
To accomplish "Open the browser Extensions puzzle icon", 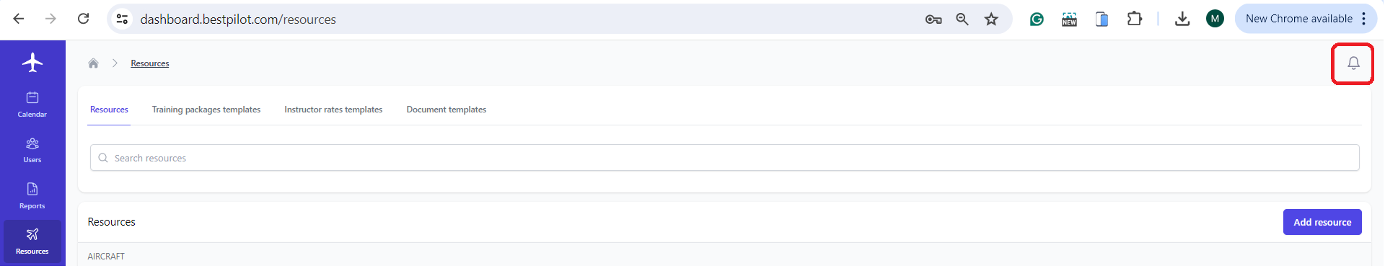I will pyautogui.click(x=1135, y=19).
